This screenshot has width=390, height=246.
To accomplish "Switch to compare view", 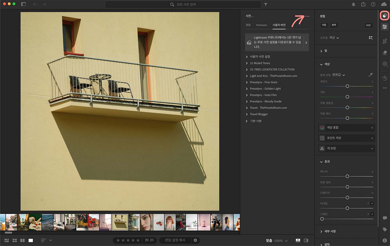I will pyautogui.click(x=22, y=241).
